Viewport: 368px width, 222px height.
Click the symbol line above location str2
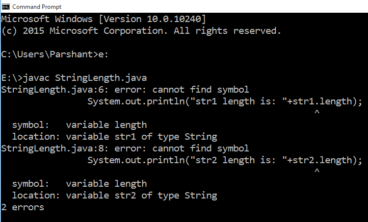[x=79, y=184]
